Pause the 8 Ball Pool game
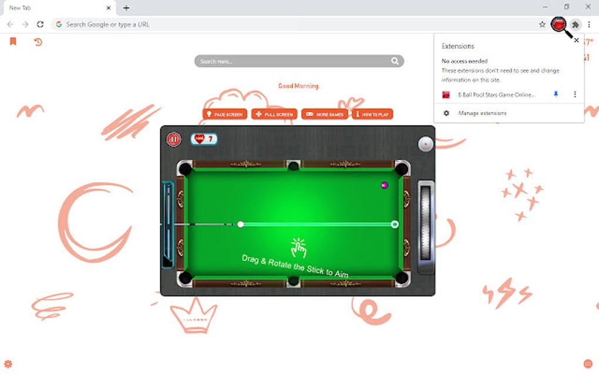 coord(174,139)
